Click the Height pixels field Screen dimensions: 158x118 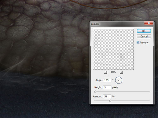[x=107, y=87]
